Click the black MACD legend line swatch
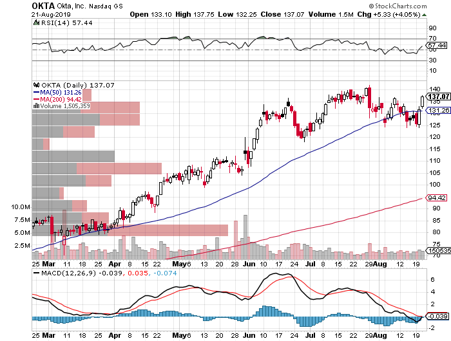Image resolution: width=451 pixels, height=341 pixels. point(37,273)
